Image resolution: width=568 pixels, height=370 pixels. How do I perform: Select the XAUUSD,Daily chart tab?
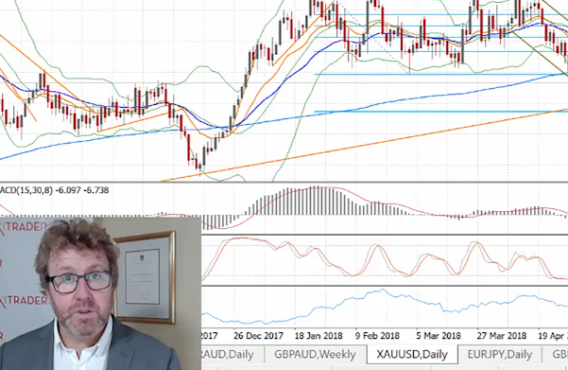click(412, 354)
